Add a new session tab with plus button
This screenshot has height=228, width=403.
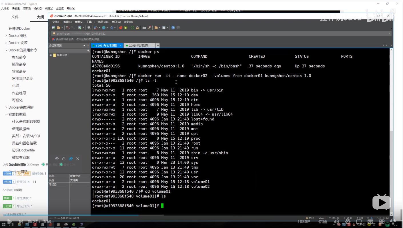click(158, 45)
